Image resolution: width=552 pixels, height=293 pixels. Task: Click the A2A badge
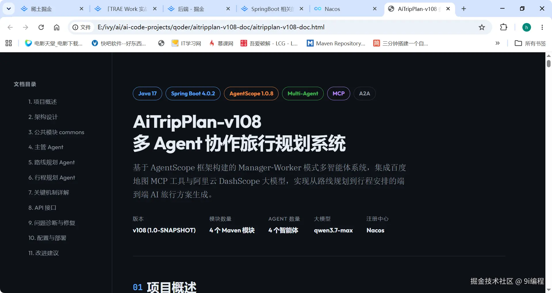pos(365,94)
